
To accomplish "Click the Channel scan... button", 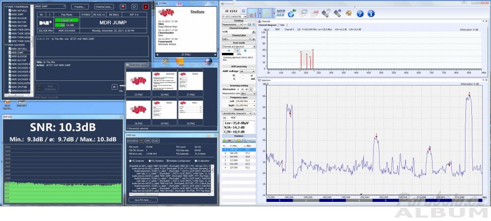I will coord(104,6).
